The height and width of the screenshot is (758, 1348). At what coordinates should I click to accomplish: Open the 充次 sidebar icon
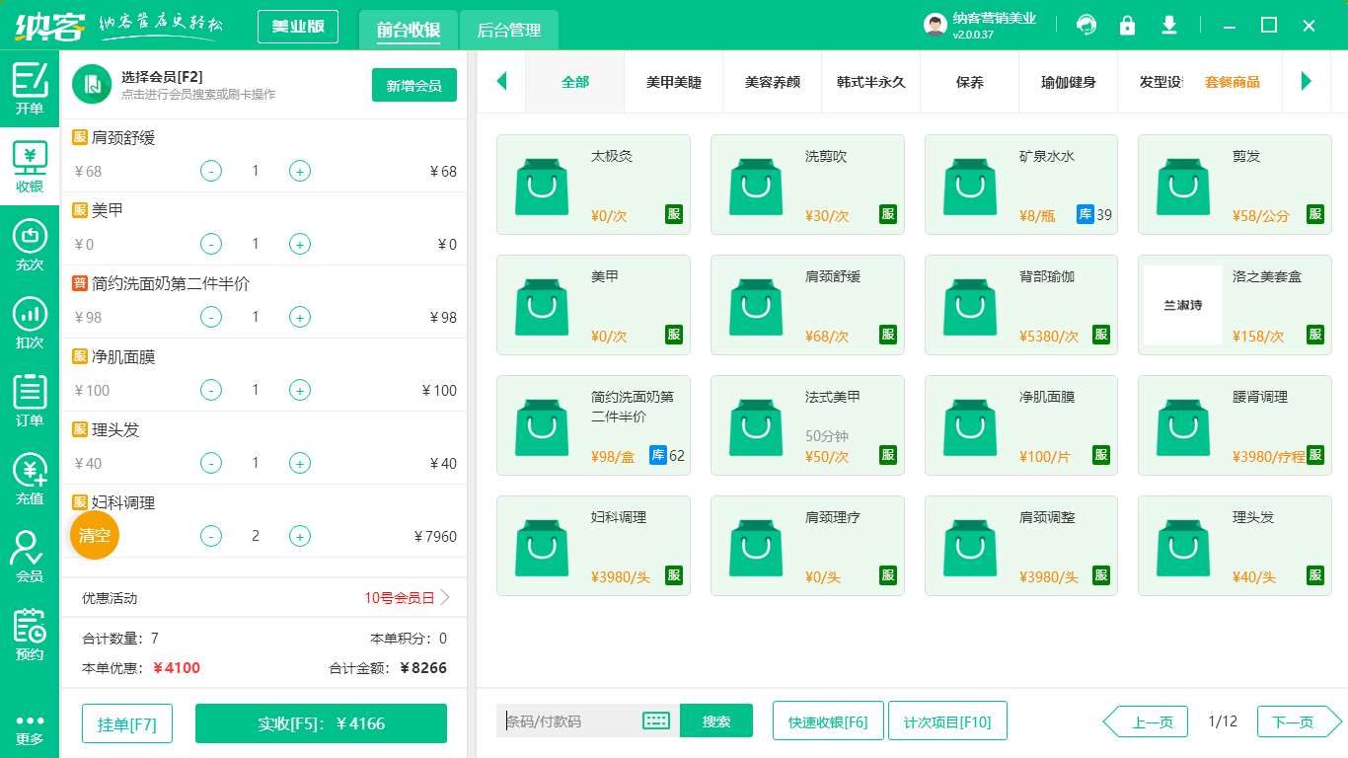(30, 245)
